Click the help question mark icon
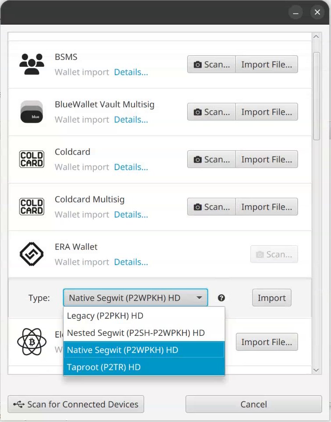The height and width of the screenshot is (422, 331). [221, 298]
